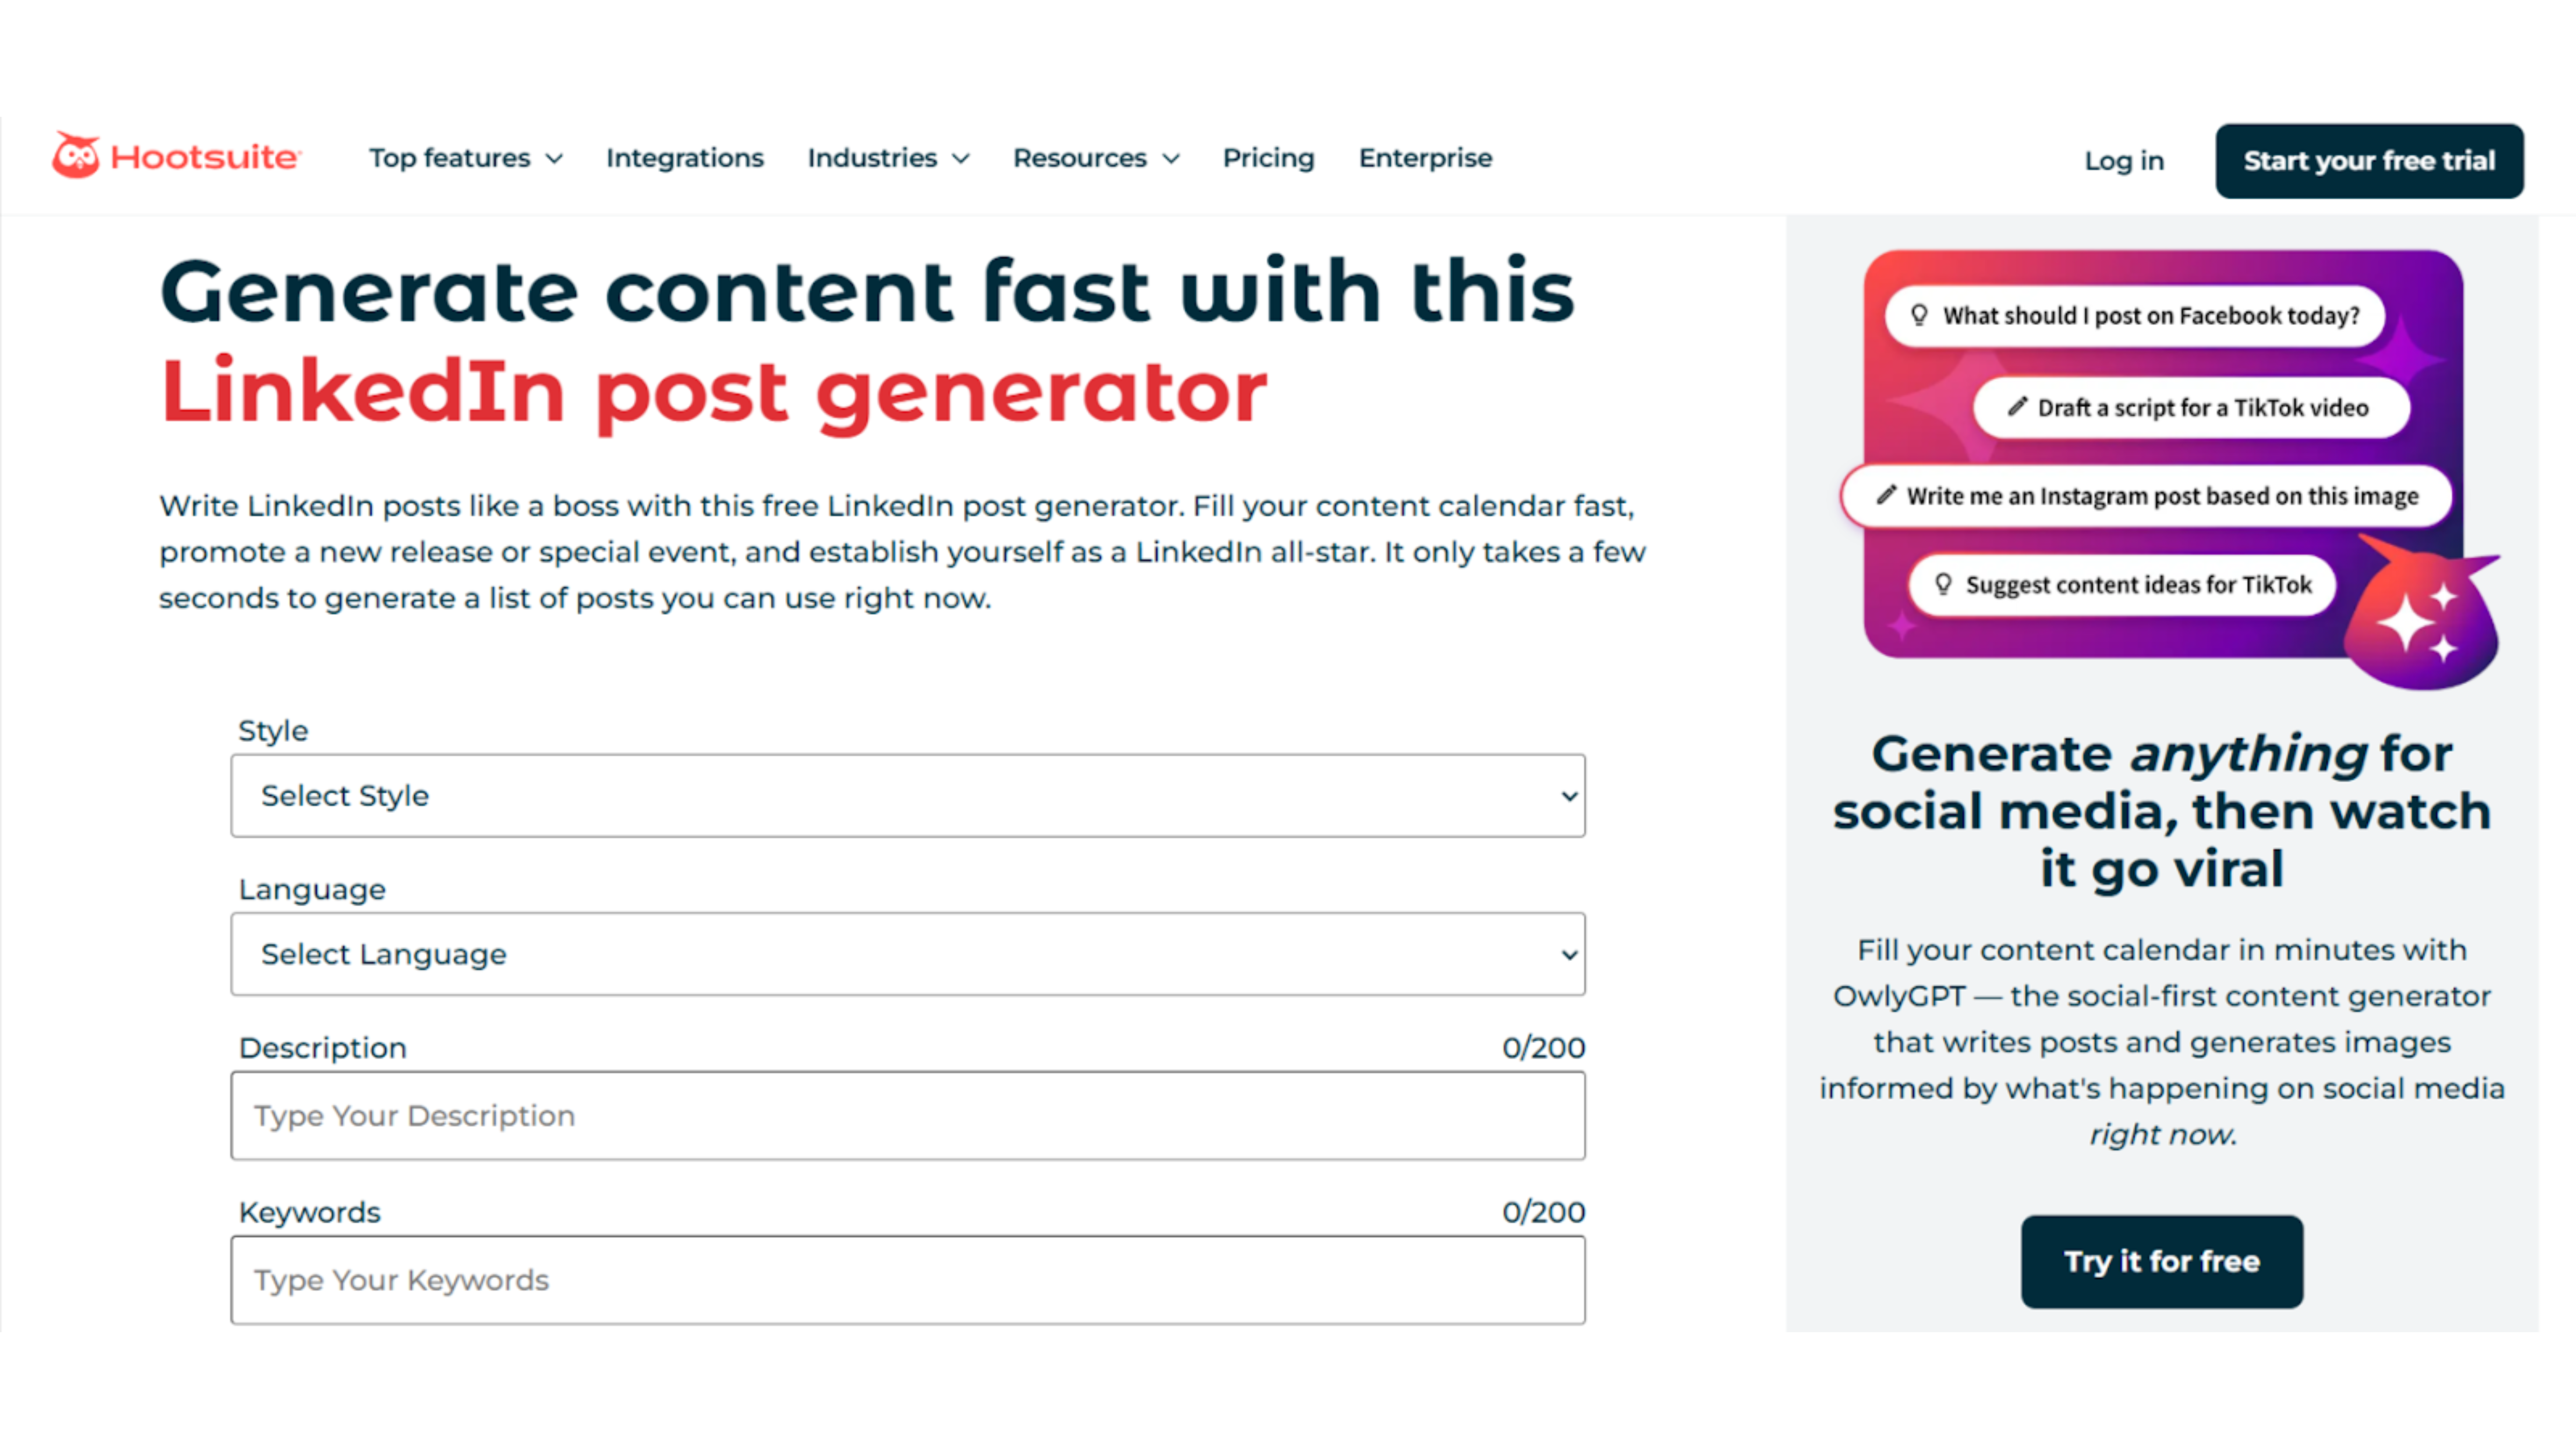This screenshot has width=2576, height=1449.
Task: Open the Pricing page
Action: click(1268, 158)
